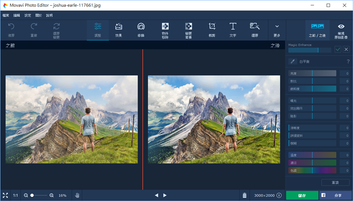Expand the 更多 more tools chevron

pos(277,30)
